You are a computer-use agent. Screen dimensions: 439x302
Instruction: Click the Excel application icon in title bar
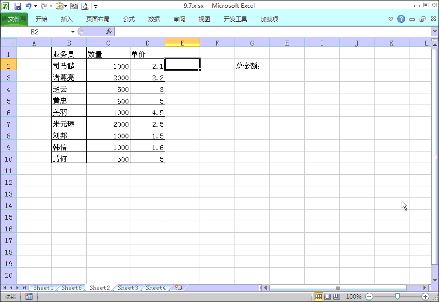click(x=5, y=6)
